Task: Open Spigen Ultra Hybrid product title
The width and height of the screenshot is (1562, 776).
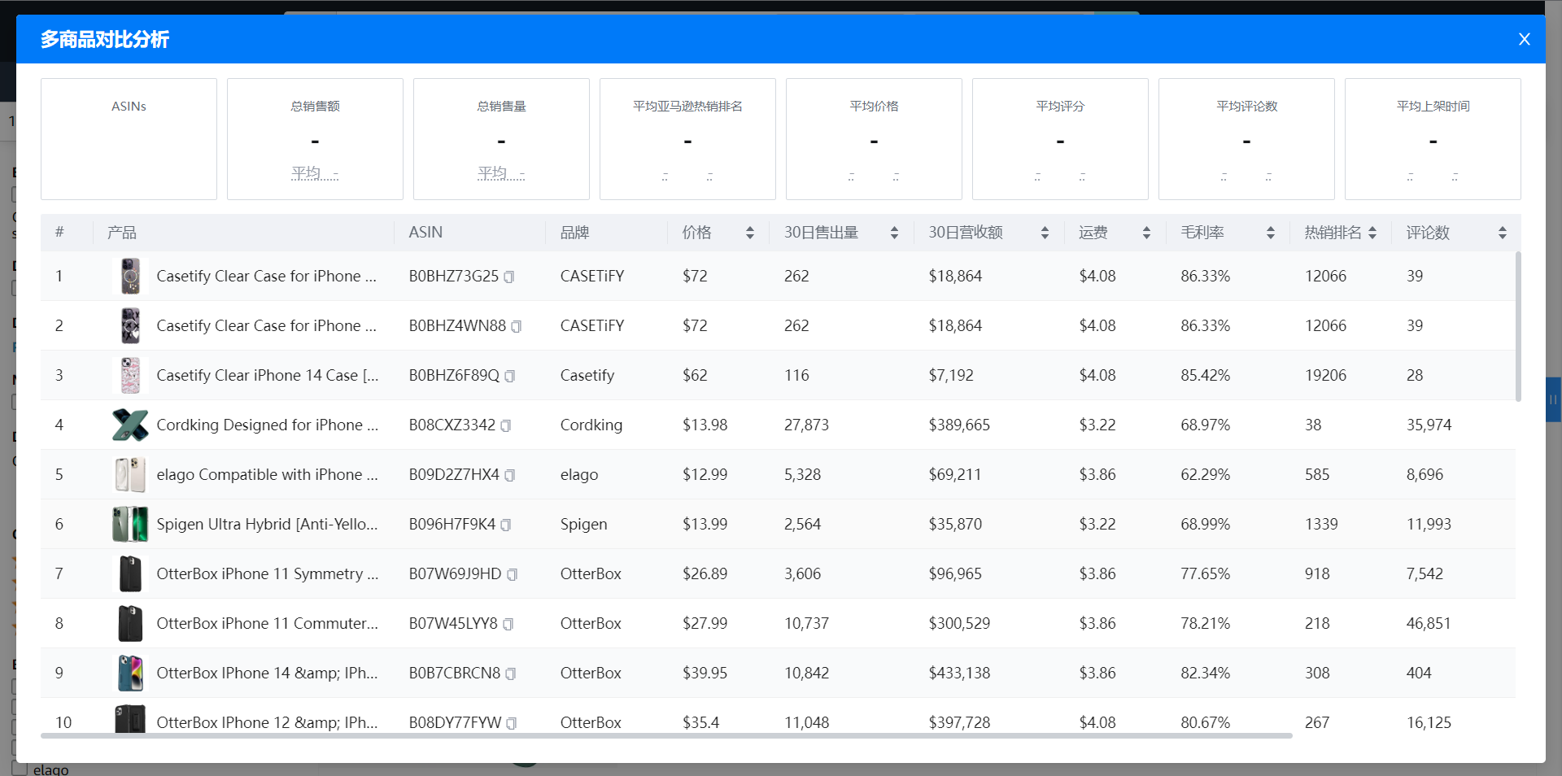Action: coord(267,524)
